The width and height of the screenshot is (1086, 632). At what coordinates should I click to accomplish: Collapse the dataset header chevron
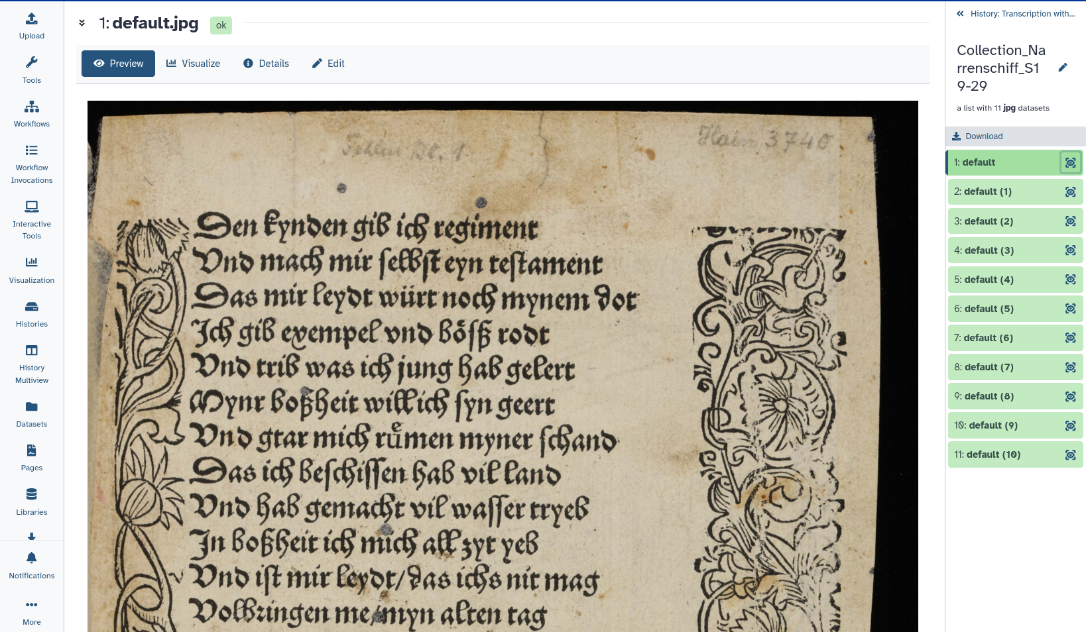click(x=82, y=23)
